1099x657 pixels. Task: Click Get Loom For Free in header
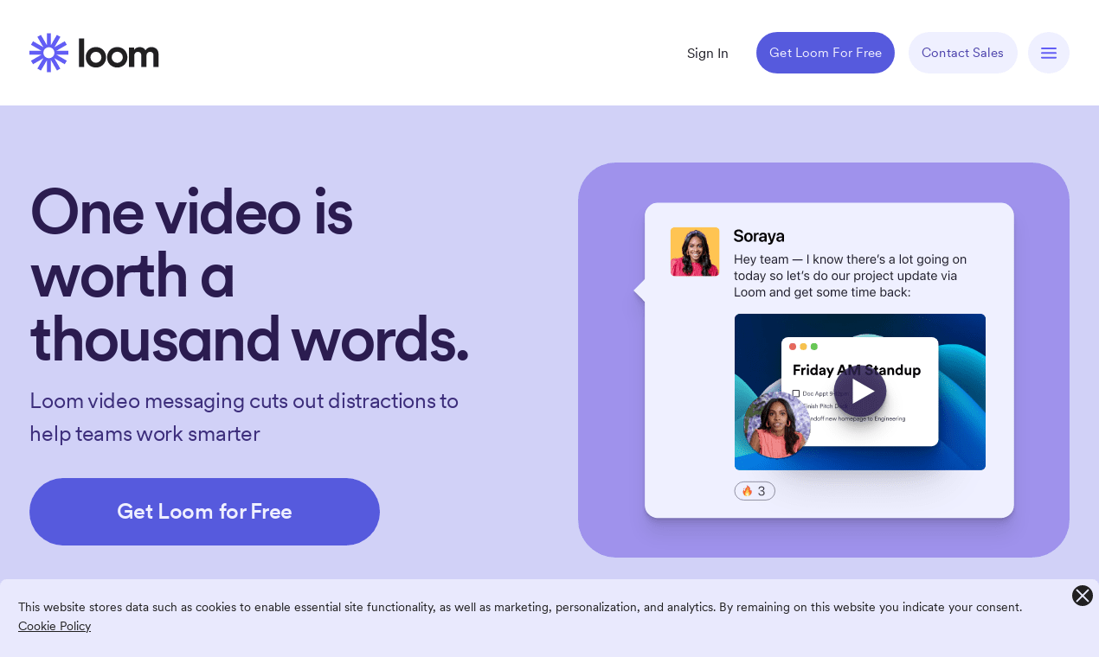pos(826,53)
